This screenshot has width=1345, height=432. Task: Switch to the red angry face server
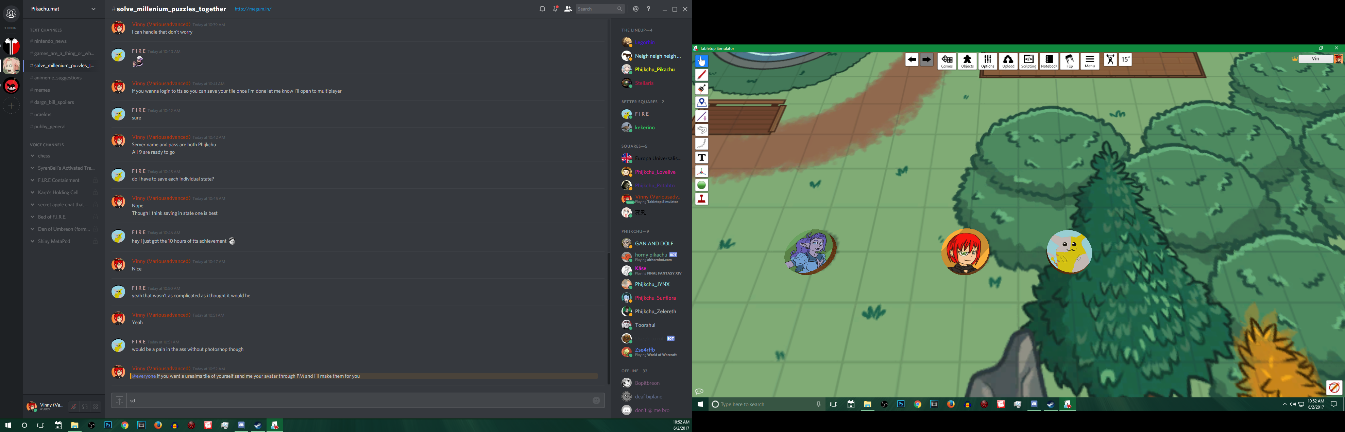click(x=11, y=86)
